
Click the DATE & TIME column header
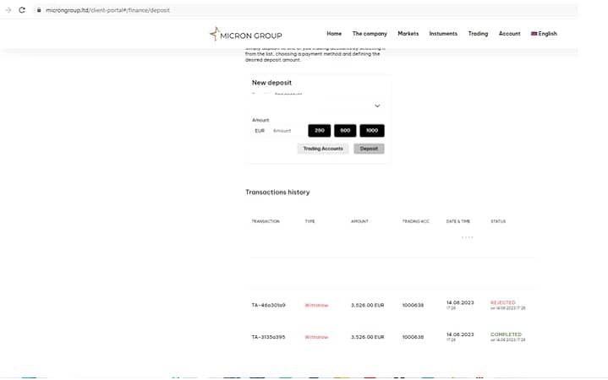click(458, 221)
